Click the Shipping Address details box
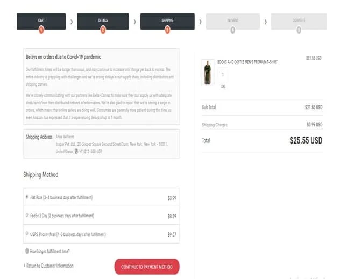Viewport: 340px width, 279px height. [x=101, y=144]
